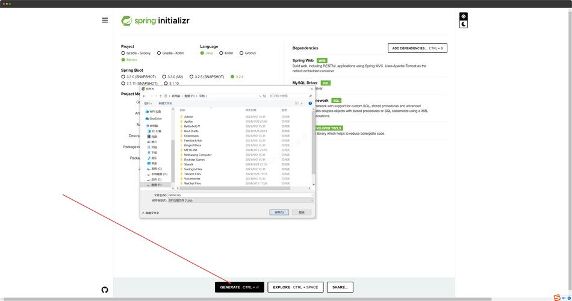572x301 pixels.
Task: Select the NetSarang Computer folder row
Action: (197, 155)
